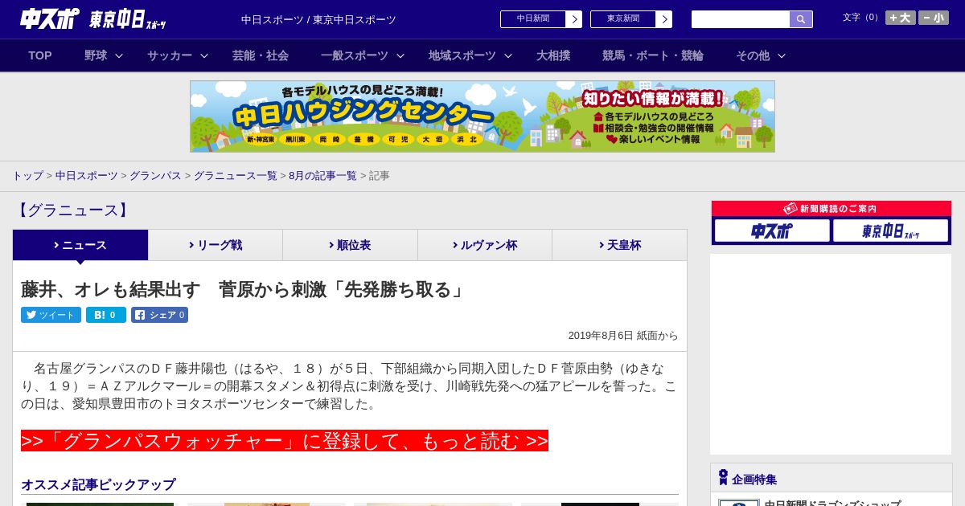965x506 pixels.
Task: Click グランパスウォッチャー registration red link
Action: click(x=285, y=441)
